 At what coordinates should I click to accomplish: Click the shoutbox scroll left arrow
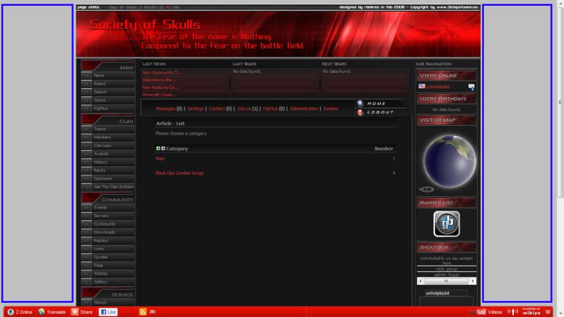(421, 281)
